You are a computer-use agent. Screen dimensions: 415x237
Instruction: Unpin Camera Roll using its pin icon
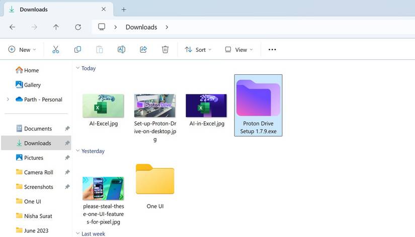[x=67, y=172]
